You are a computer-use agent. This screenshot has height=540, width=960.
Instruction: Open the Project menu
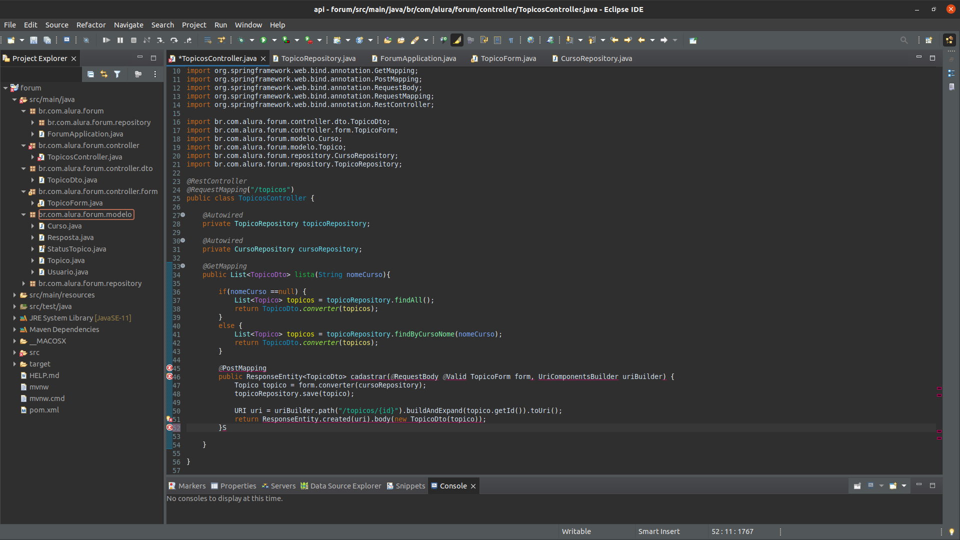tap(194, 25)
